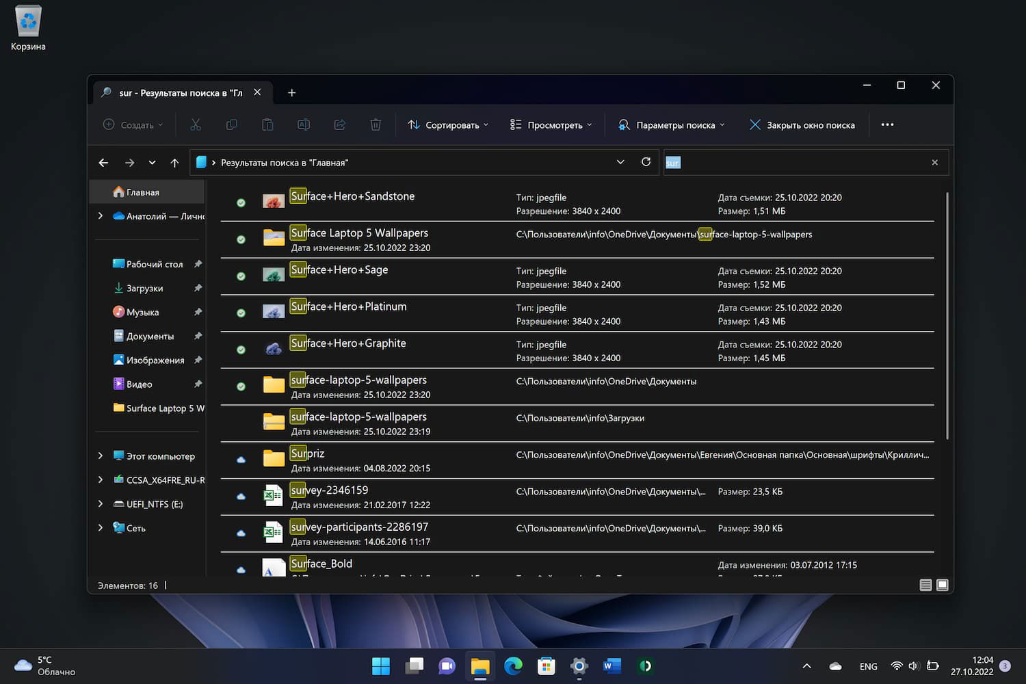Click Закрыть окно поиска button
Viewport: 1026px width, 684px height.
click(x=802, y=124)
